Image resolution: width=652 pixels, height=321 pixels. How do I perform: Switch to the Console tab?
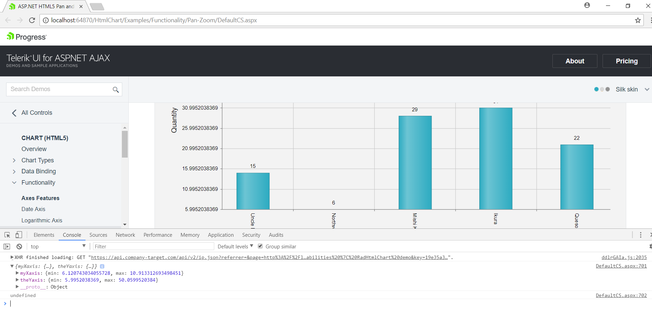(72, 235)
